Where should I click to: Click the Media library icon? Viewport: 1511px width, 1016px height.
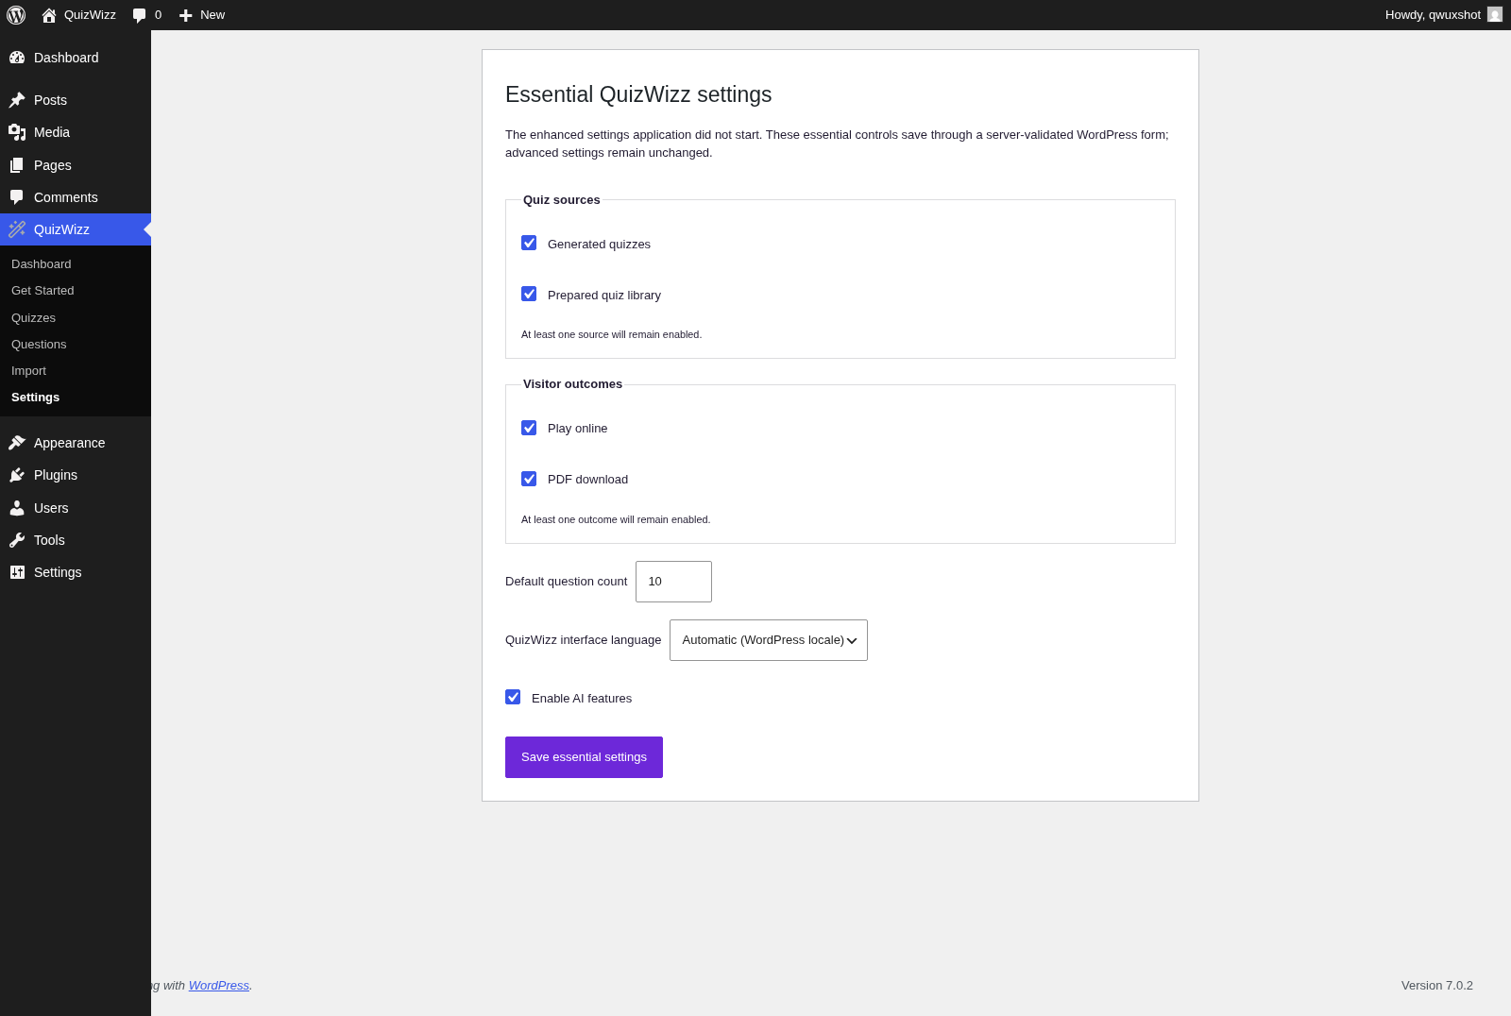17,132
